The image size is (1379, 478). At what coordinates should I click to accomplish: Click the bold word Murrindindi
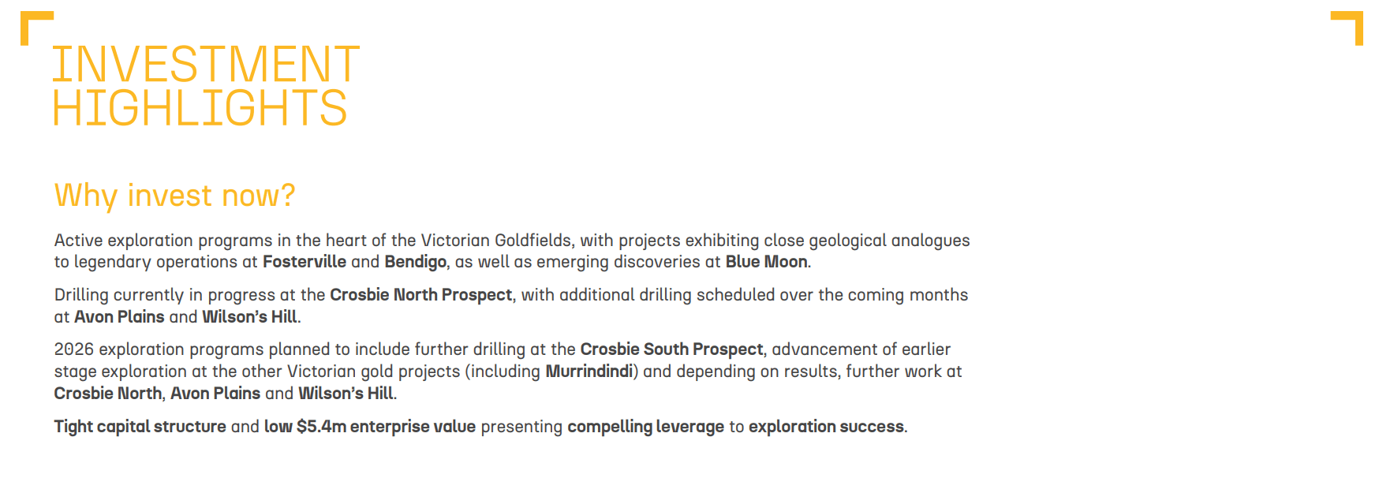[x=589, y=372]
